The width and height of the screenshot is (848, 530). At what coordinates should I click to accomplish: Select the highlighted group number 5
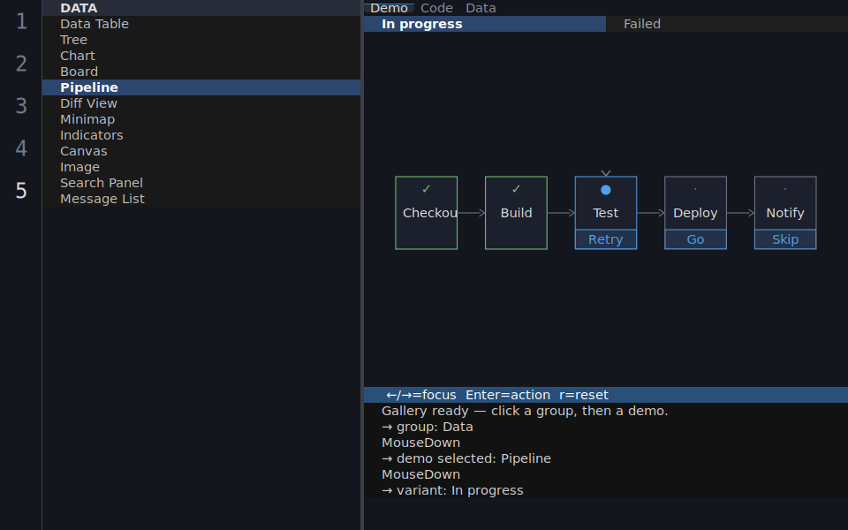pos(21,191)
